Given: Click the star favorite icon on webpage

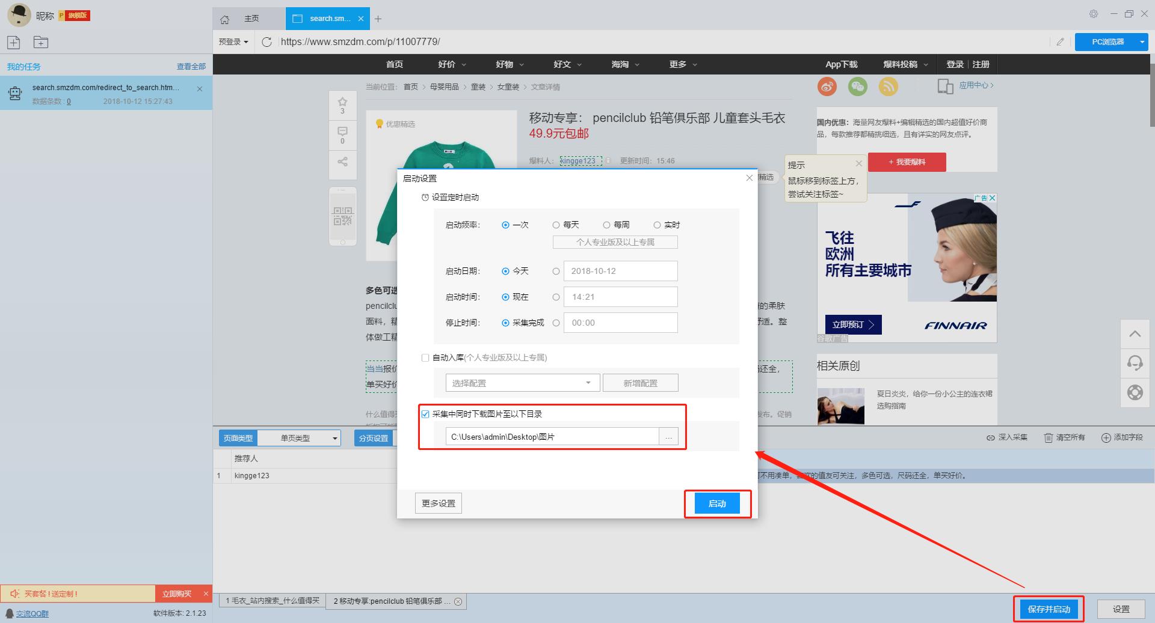Looking at the screenshot, I should [342, 102].
